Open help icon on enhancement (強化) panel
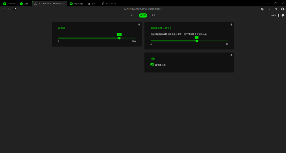 click(231, 55)
